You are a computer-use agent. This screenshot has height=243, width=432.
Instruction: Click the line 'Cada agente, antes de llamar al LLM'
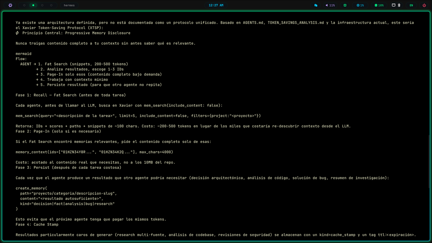[119, 105]
